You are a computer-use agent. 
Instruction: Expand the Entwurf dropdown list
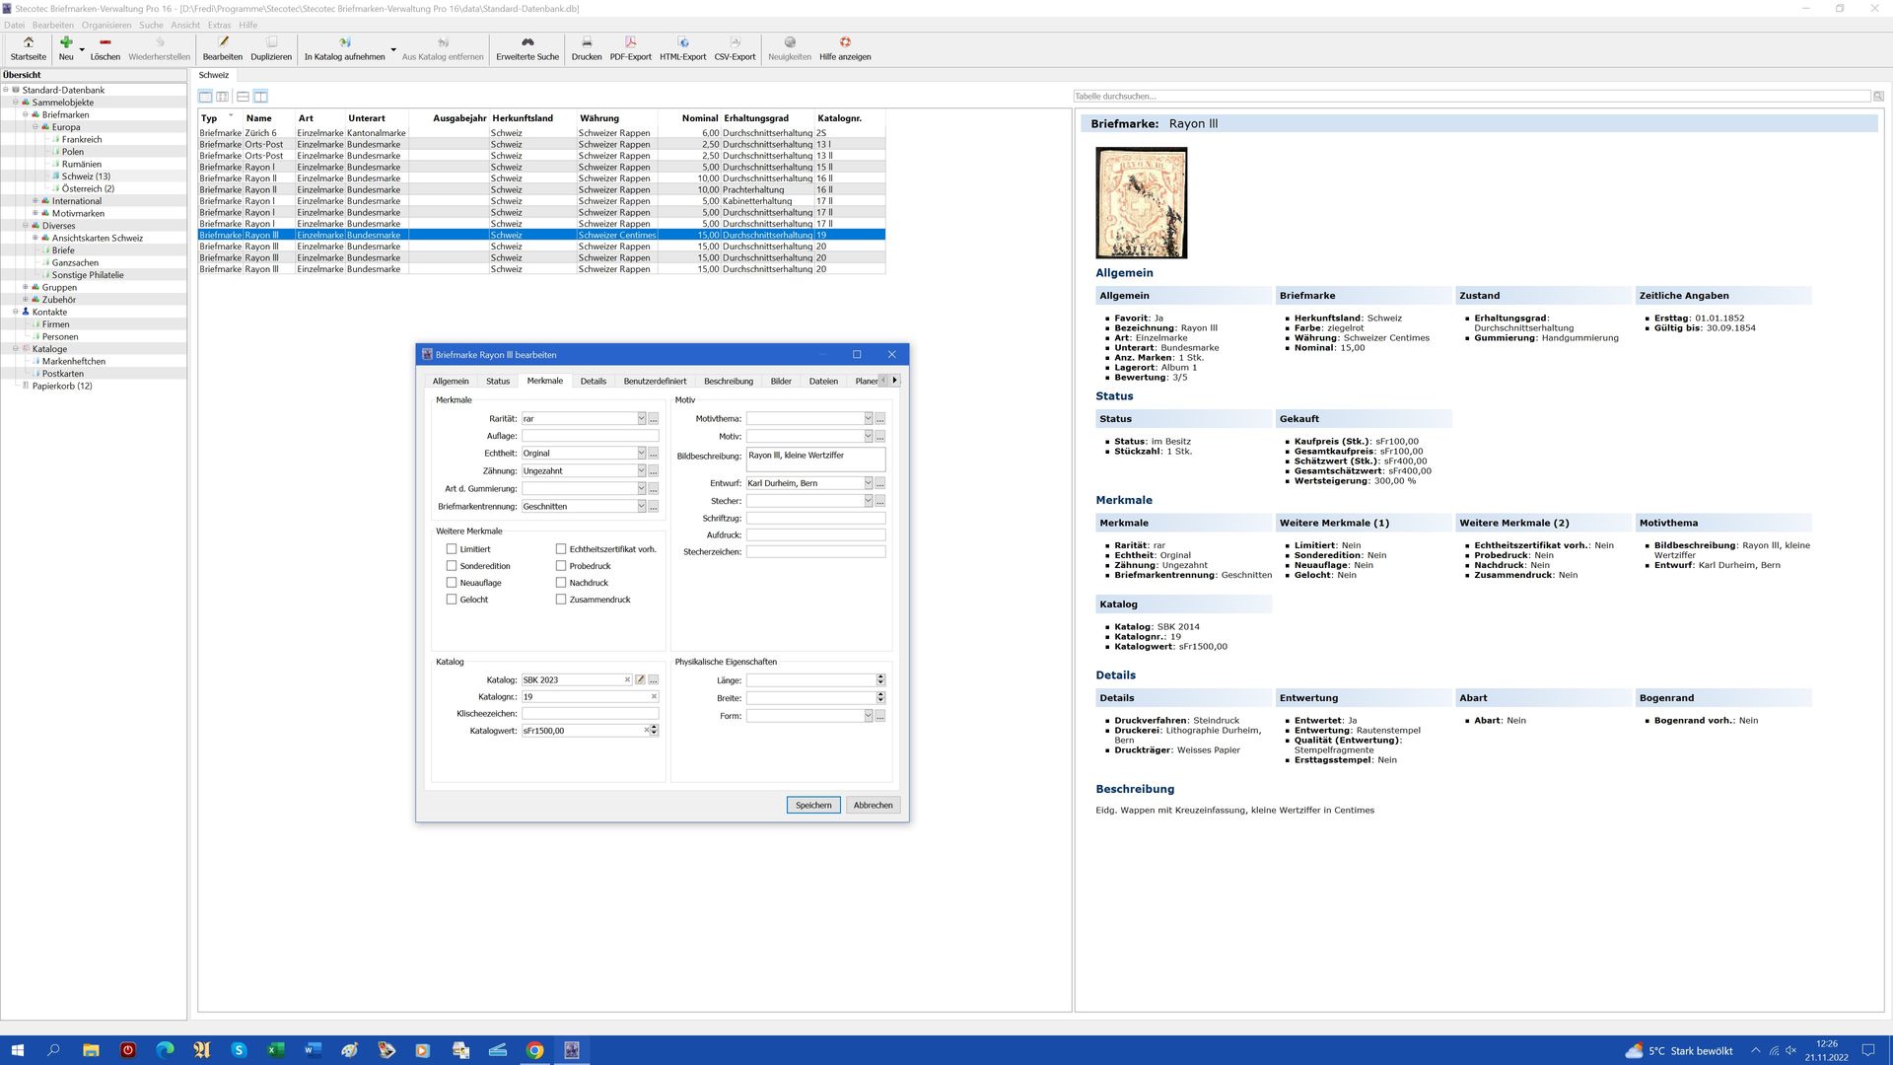pos(868,483)
